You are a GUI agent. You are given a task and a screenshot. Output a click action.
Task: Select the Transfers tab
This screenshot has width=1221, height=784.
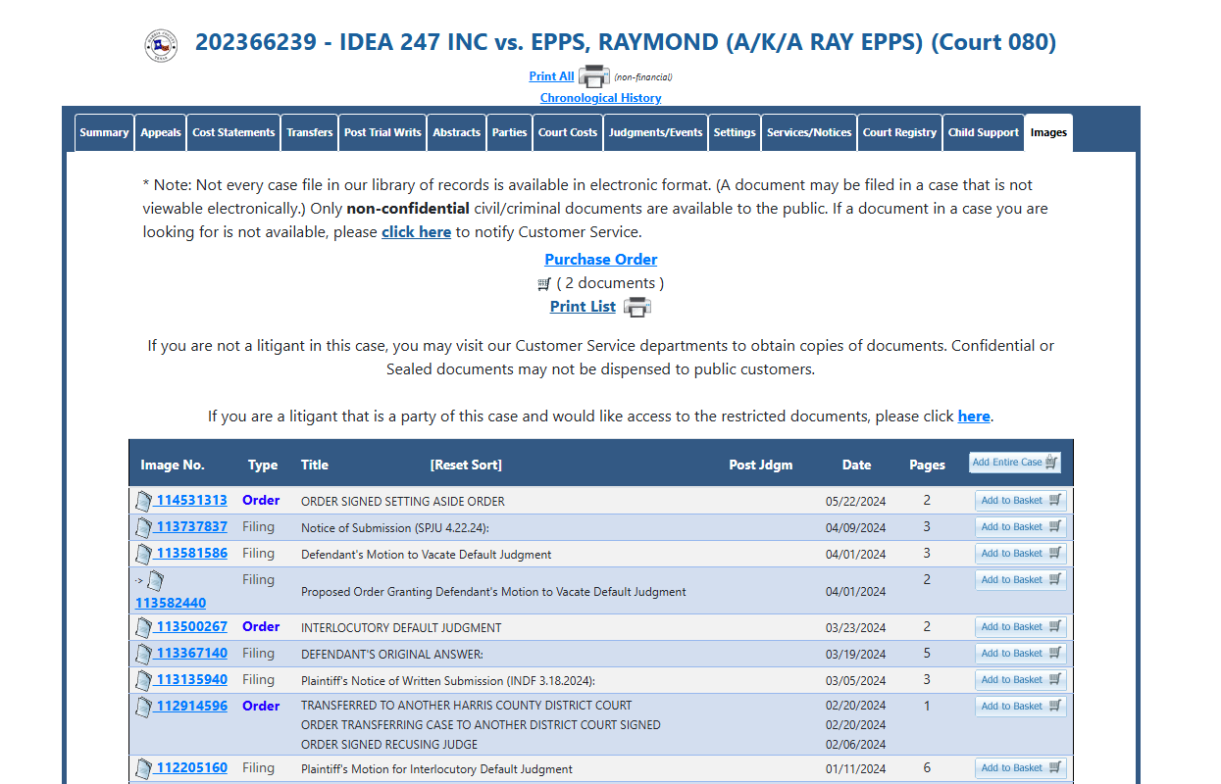pyautogui.click(x=310, y=133)
